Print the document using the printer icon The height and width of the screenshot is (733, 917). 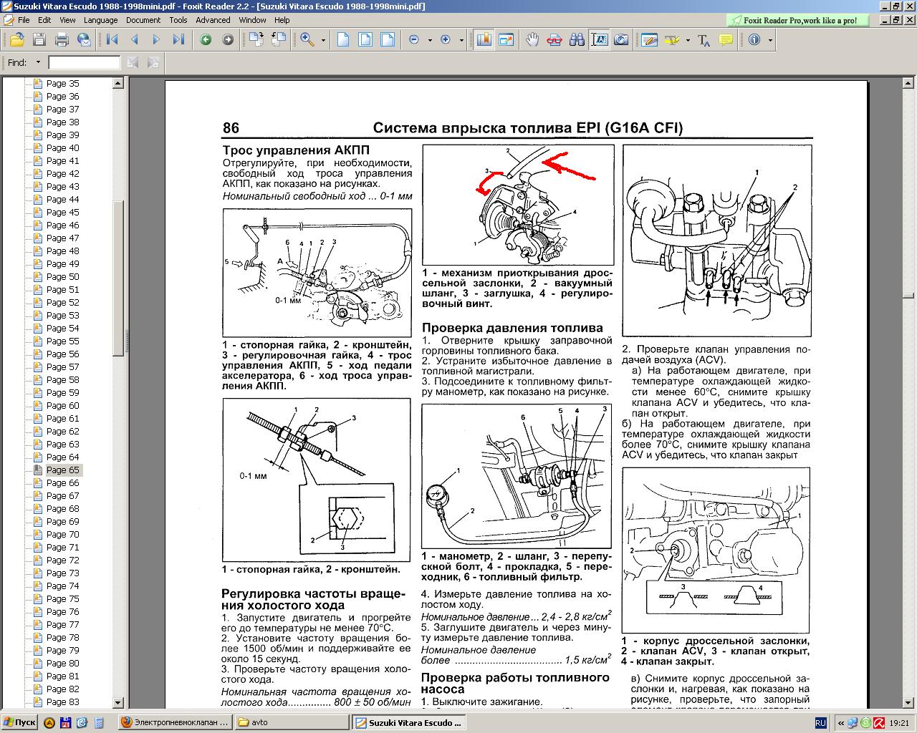[62, 40]
